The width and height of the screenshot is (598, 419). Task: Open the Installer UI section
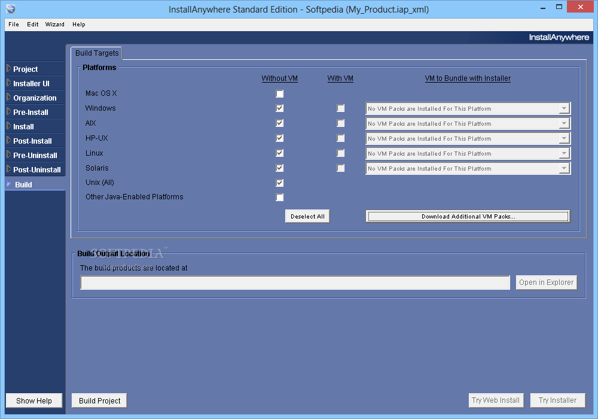tap(31, 84)
